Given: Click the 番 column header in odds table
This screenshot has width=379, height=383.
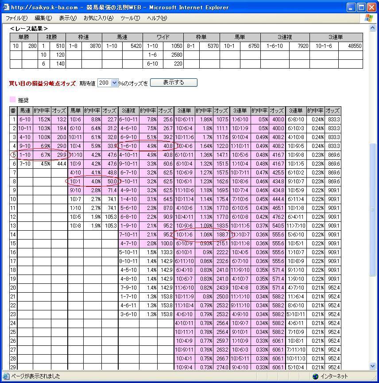Looking at the screenshot, I should [x=13, y=111].
